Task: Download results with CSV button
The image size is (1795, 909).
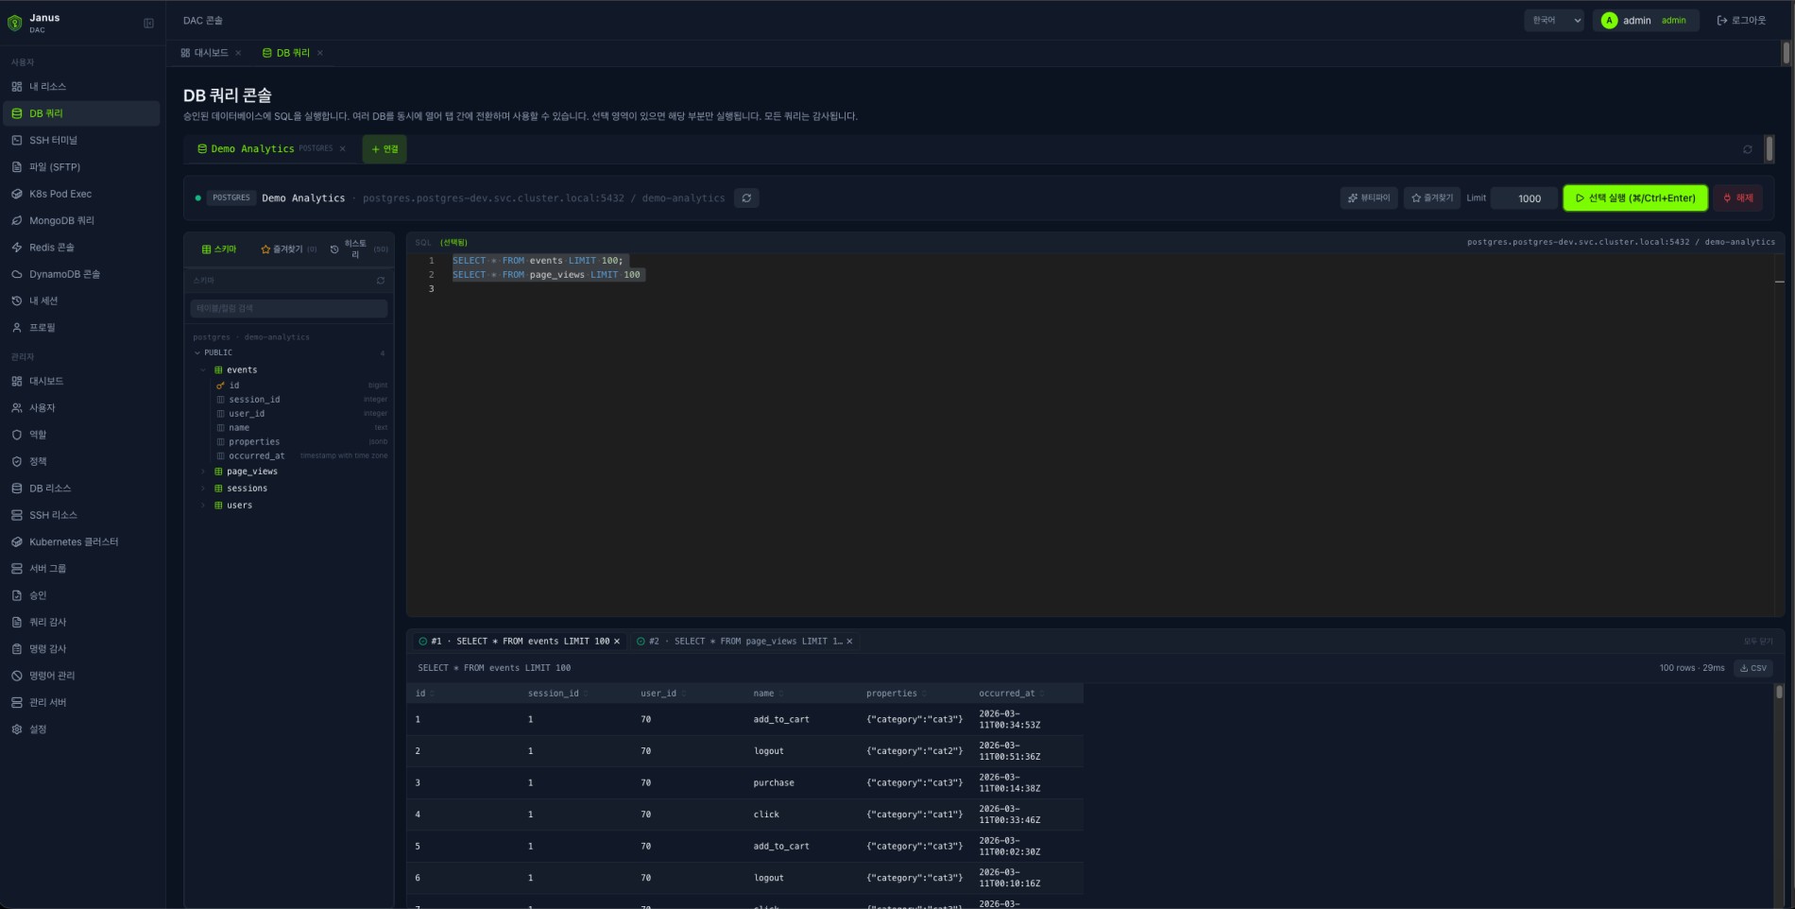Action: pyautogui.click(x=1753, y=668)
